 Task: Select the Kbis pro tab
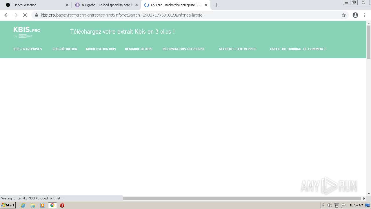click(175, 5)
